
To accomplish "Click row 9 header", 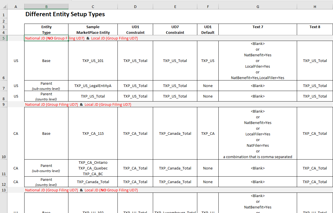I will (3, 104).
